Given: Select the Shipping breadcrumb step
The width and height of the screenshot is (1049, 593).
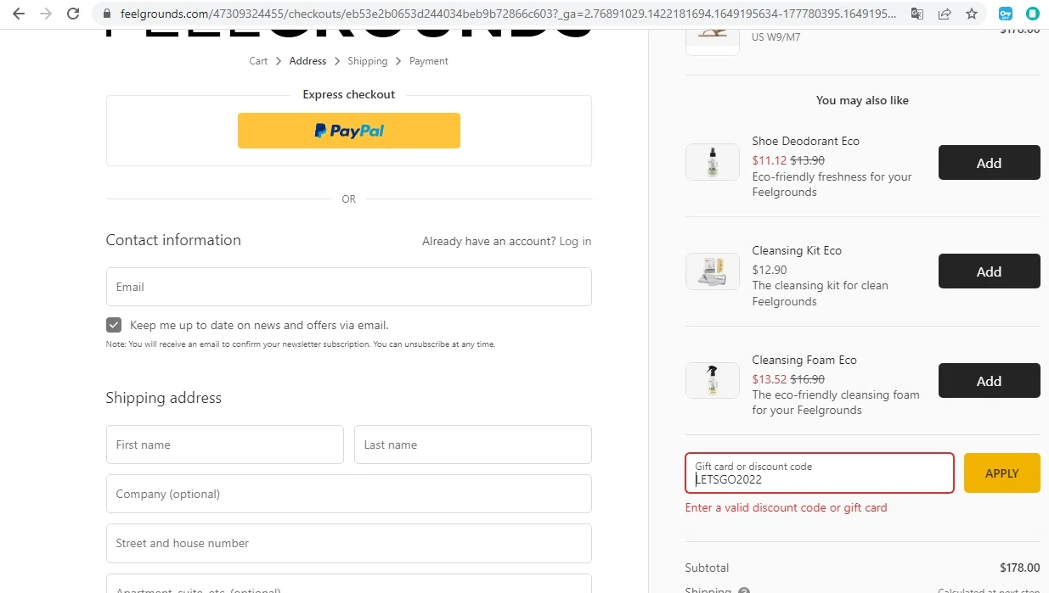Looking at the screenshot, I should pos(367,61).
